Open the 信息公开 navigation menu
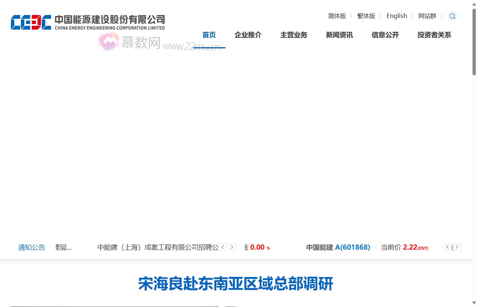The width and height of the screenshot is (477, 307). [x=385, y=35]
